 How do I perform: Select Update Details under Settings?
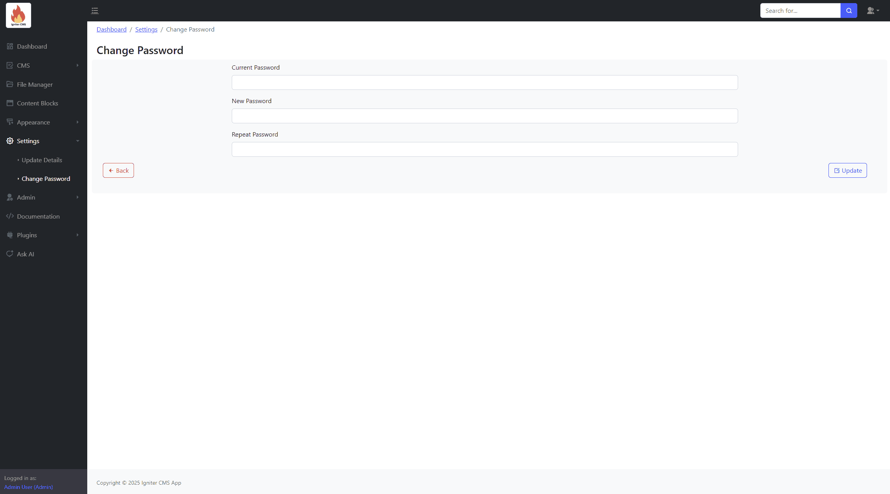(x=42, y=160)
